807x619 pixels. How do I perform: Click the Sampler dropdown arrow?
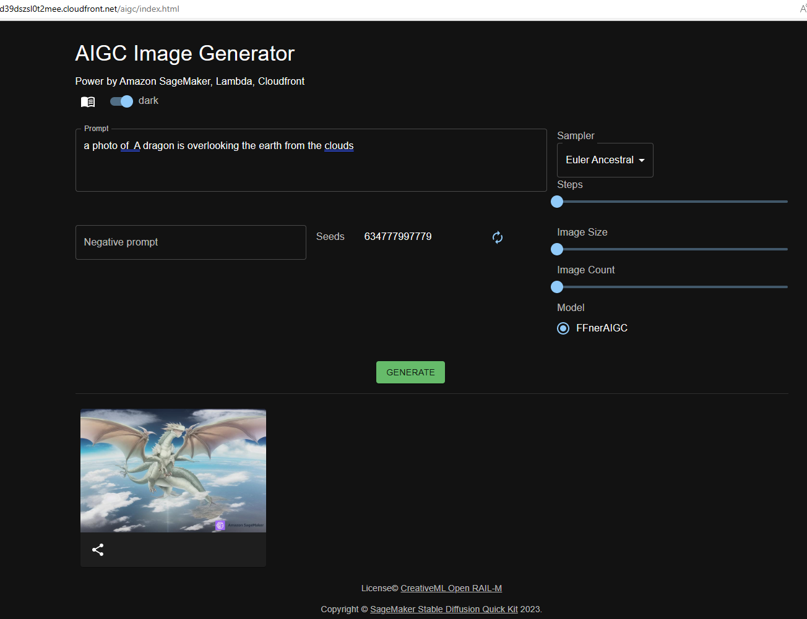click(x=642, y=160)
